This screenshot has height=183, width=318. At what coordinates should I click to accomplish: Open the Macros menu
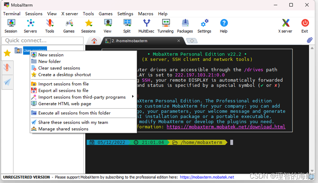146,14
